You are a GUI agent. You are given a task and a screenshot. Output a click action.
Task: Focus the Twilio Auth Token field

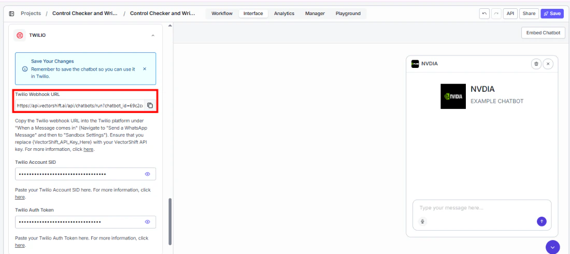(85, 222)
